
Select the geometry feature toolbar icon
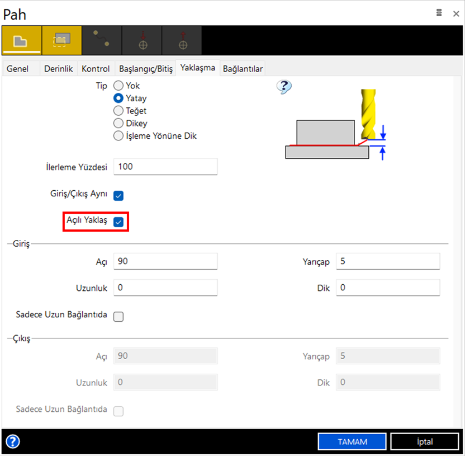pyautogui.click(x=21, y=40)
